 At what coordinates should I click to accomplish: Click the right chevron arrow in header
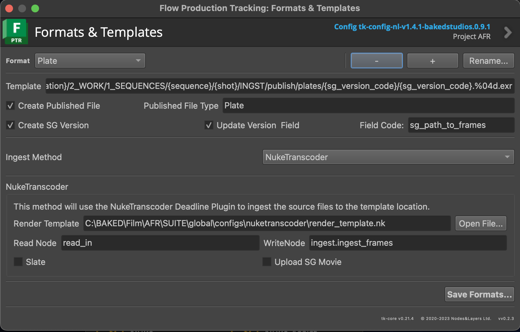coord(507,33)
